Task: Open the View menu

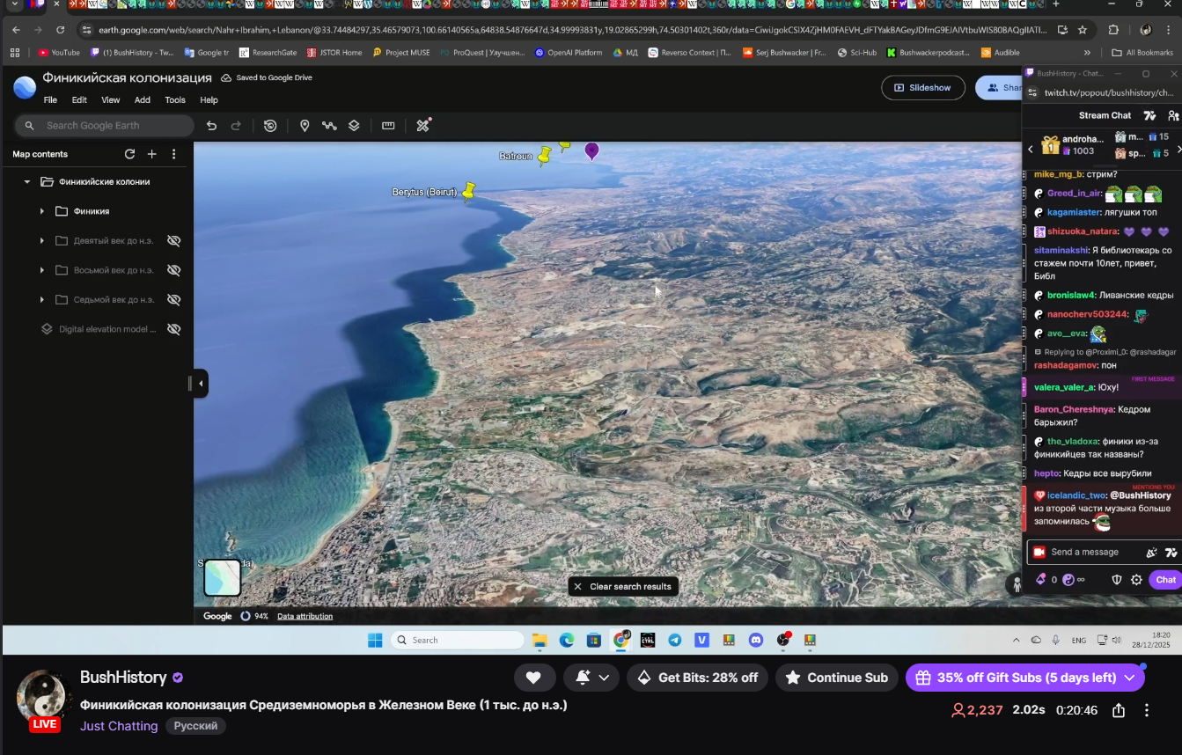Action: pos(110,100)
